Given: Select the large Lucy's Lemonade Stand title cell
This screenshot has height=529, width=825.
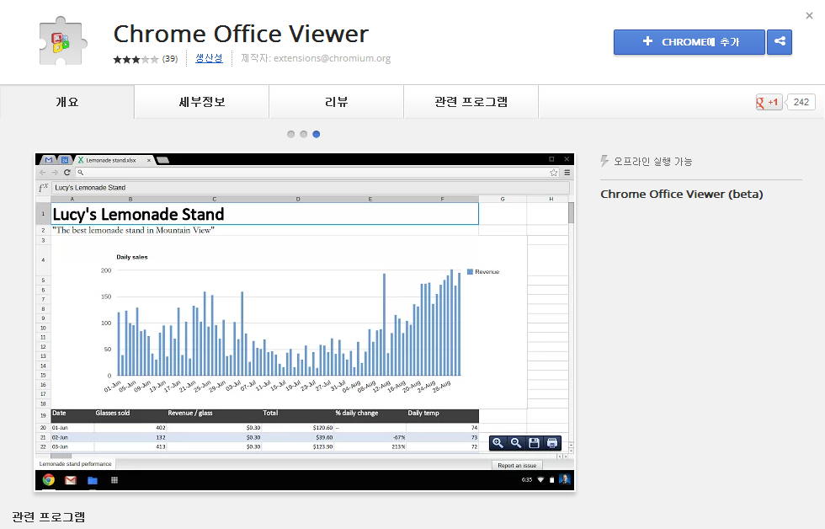Looking at the screenshot, I should coord(264,214).
